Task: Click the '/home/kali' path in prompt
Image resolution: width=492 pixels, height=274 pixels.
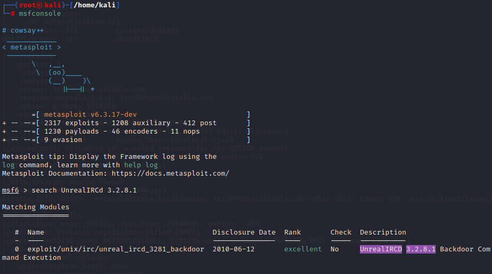Action: tap(94, 5)
